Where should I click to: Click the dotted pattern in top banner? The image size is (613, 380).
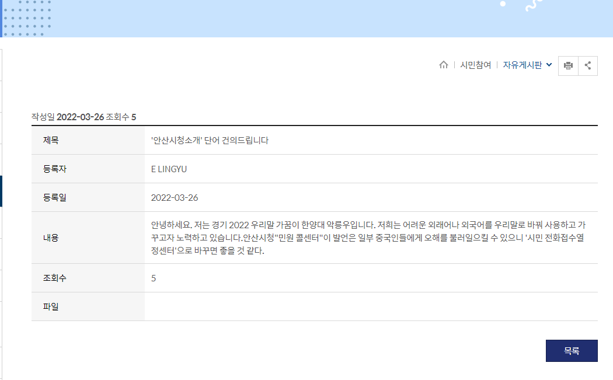pyautogui.click(x=27, y=18)
